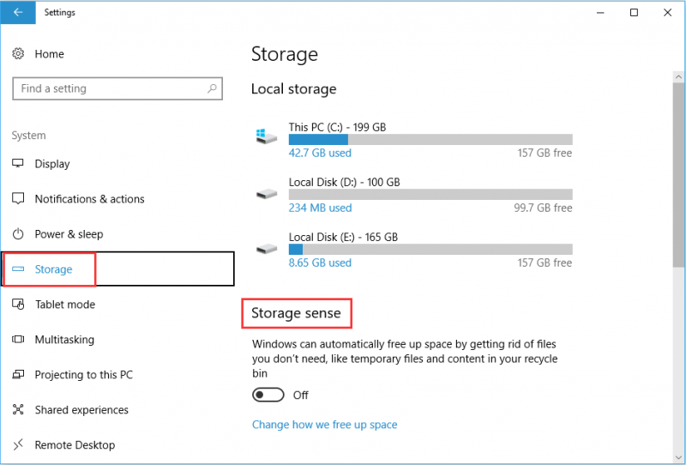
Task: Turn on the Storage sense toggle
Action: [x=268, y=395]
